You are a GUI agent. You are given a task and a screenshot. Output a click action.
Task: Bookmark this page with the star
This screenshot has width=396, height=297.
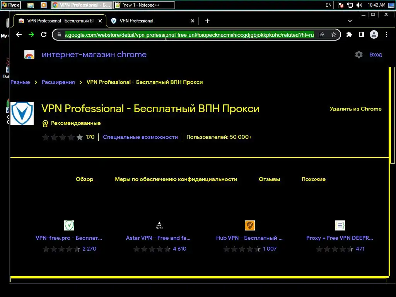click(334, 34)
